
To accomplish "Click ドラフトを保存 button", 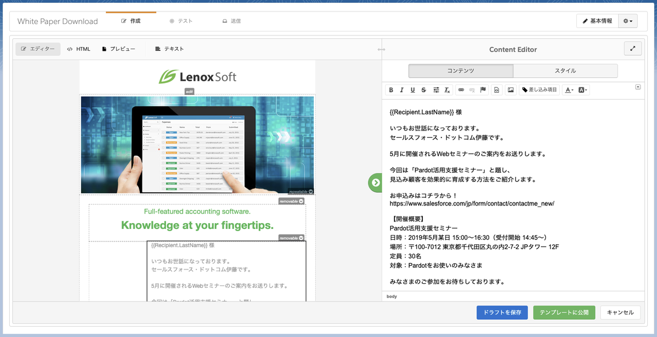I will pyautogui.click(x=502, y=312).
